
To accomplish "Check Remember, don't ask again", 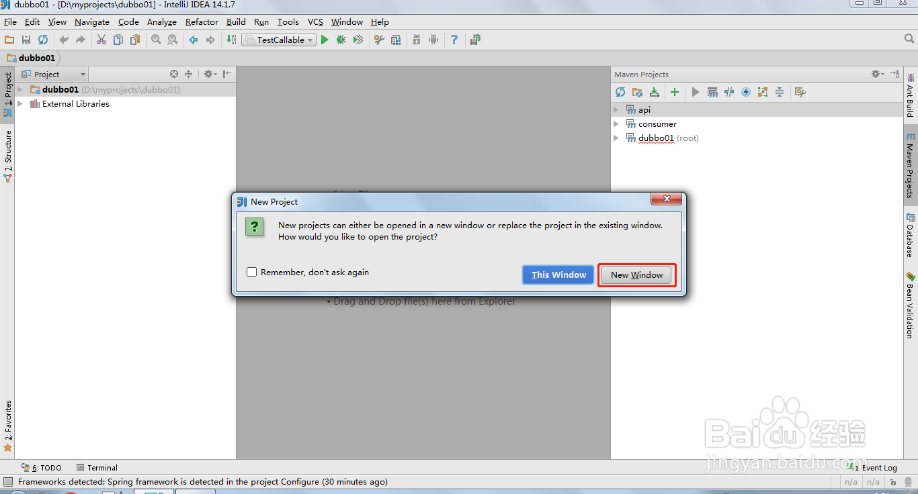I will click(252, 272).
